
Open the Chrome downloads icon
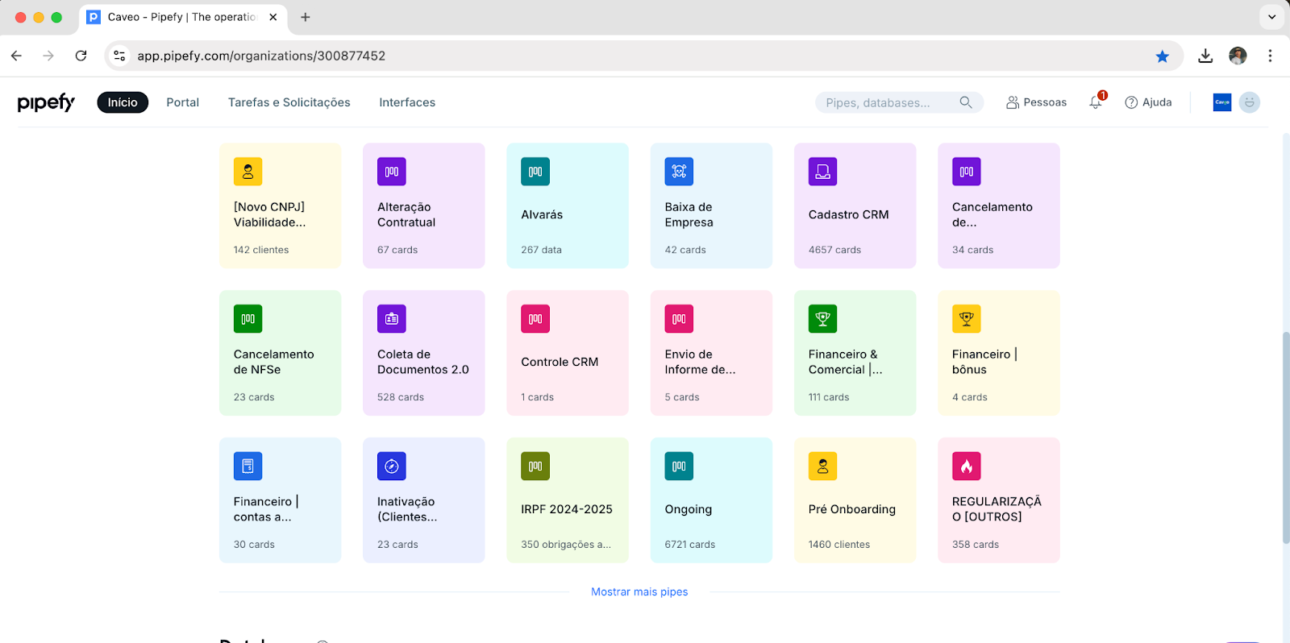[1205, 56]
